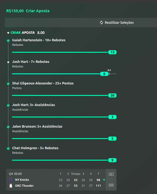Select Jalen Brunson: 5+ Assistências selection
Image resolution: width=157 pixels, height=194 pixels.
tap(37, 127)
